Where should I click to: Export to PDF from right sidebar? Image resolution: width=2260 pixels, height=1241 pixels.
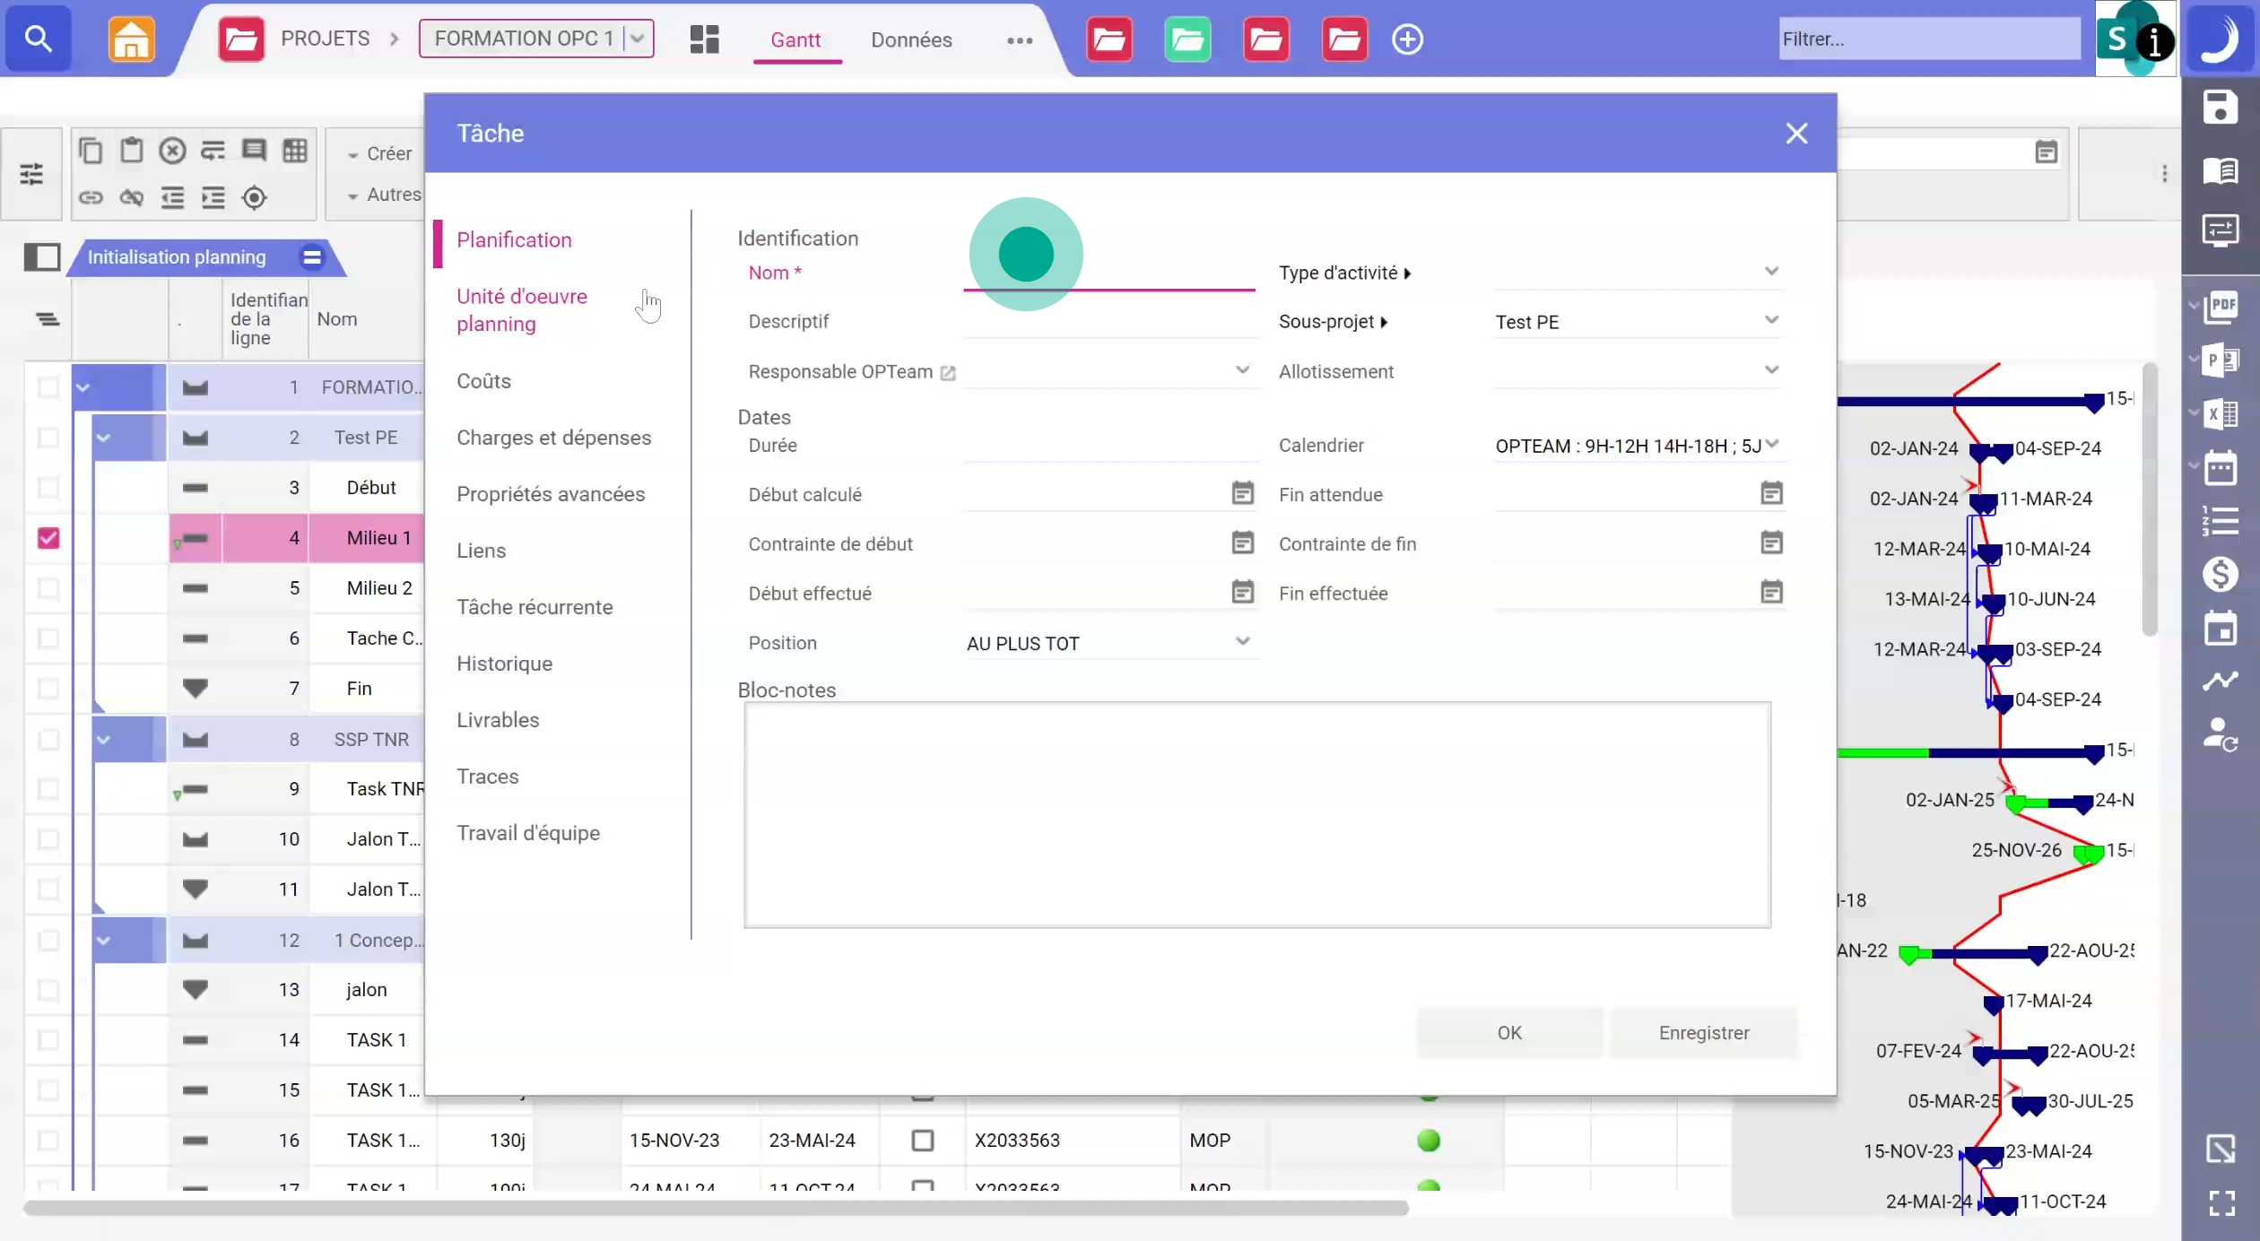[x=2221, y=307]
